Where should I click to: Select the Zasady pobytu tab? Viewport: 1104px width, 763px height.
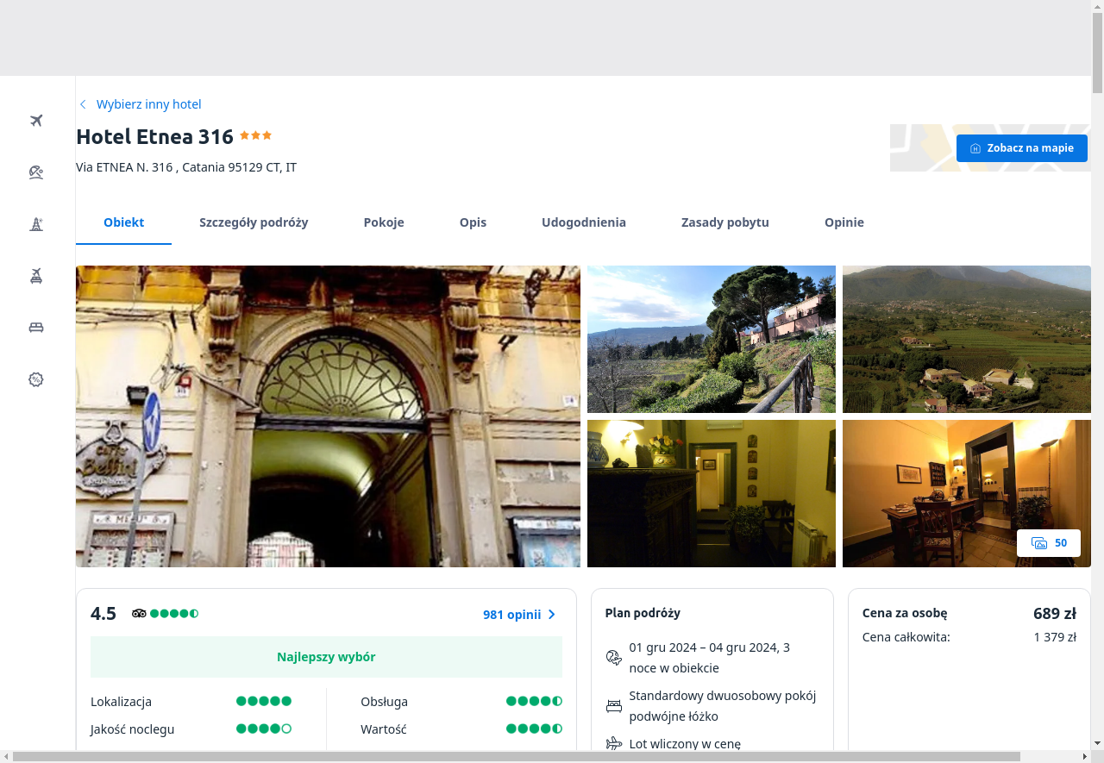click(725, 222)
